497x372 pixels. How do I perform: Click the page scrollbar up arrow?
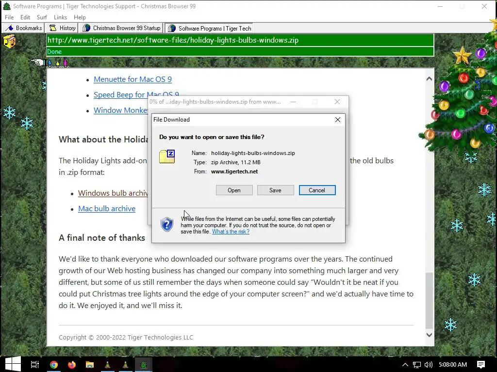click(x=429, y=79)
